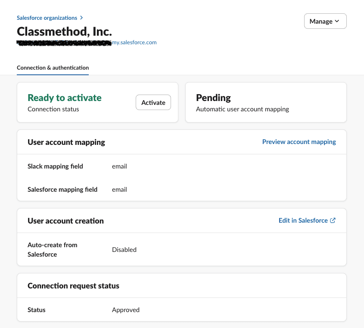Click the User account creation heading

tap(65, 221)
